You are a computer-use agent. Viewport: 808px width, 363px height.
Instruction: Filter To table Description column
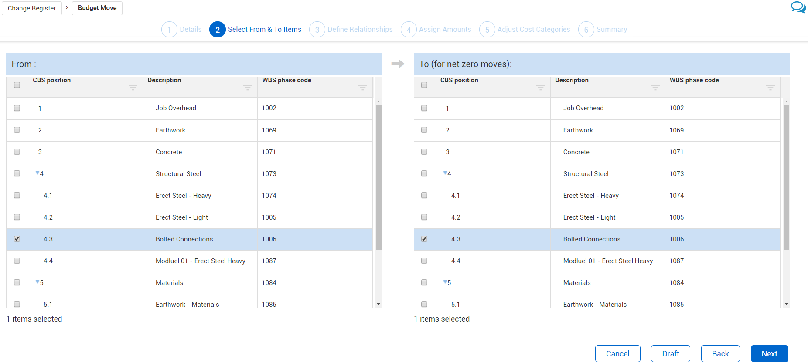[655, 88]
